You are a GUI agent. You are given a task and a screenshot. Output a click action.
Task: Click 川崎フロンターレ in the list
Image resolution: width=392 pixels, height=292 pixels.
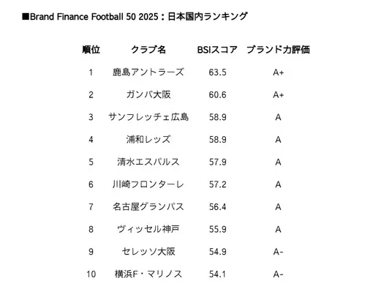[148, 184]
